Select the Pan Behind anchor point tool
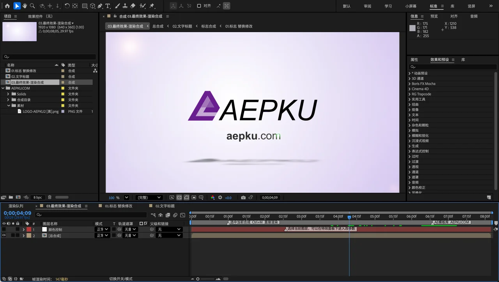The width and height of the screenshot is (499, 282). click(x=75, y=6)
